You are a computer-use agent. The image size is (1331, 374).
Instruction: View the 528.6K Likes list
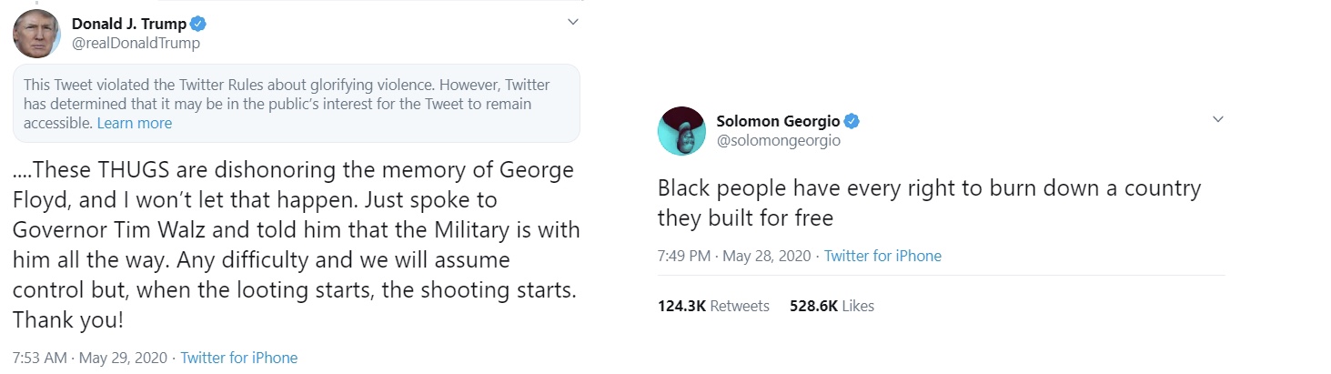832,306
